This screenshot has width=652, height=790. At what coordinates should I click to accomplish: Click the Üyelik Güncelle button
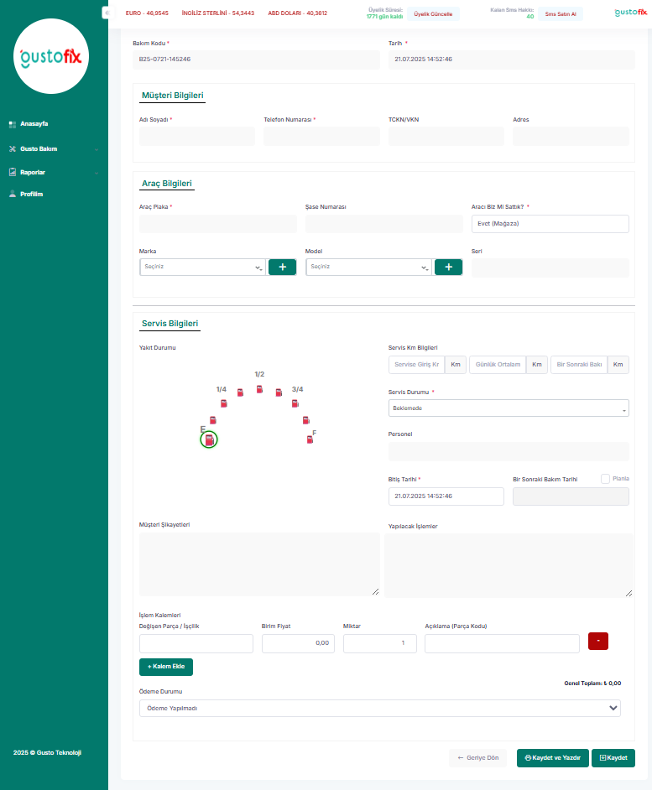tap(433, 14)
